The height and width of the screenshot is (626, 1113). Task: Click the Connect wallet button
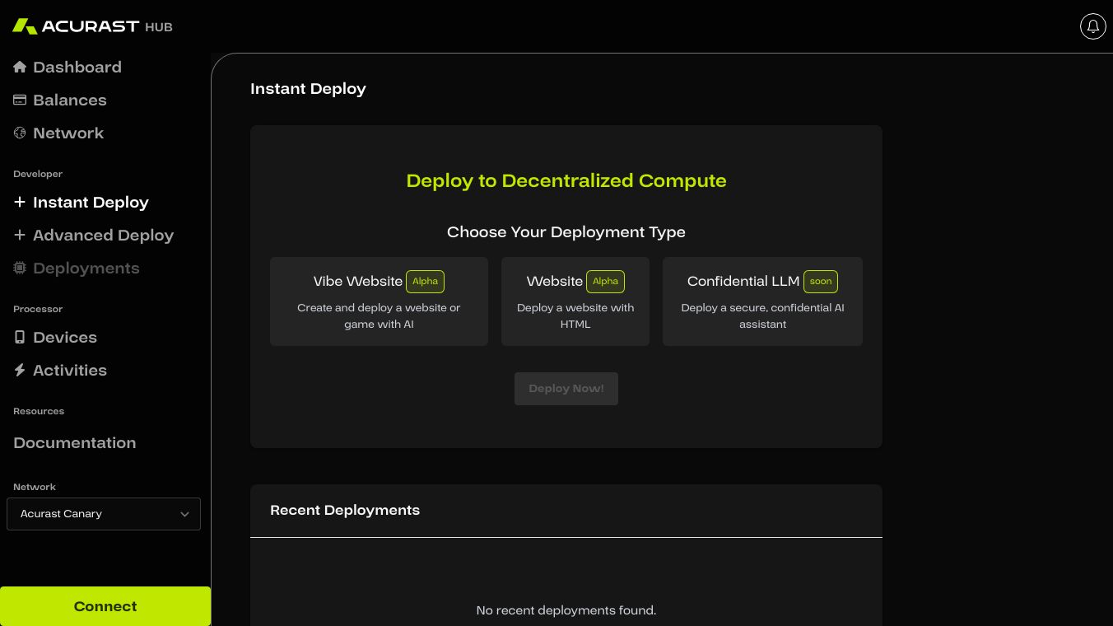(105, 606)
